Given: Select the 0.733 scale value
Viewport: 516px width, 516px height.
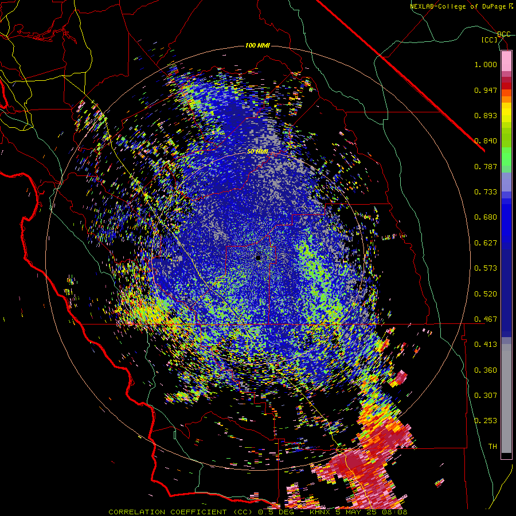Looking at the screenshot, I should [486, 192].
